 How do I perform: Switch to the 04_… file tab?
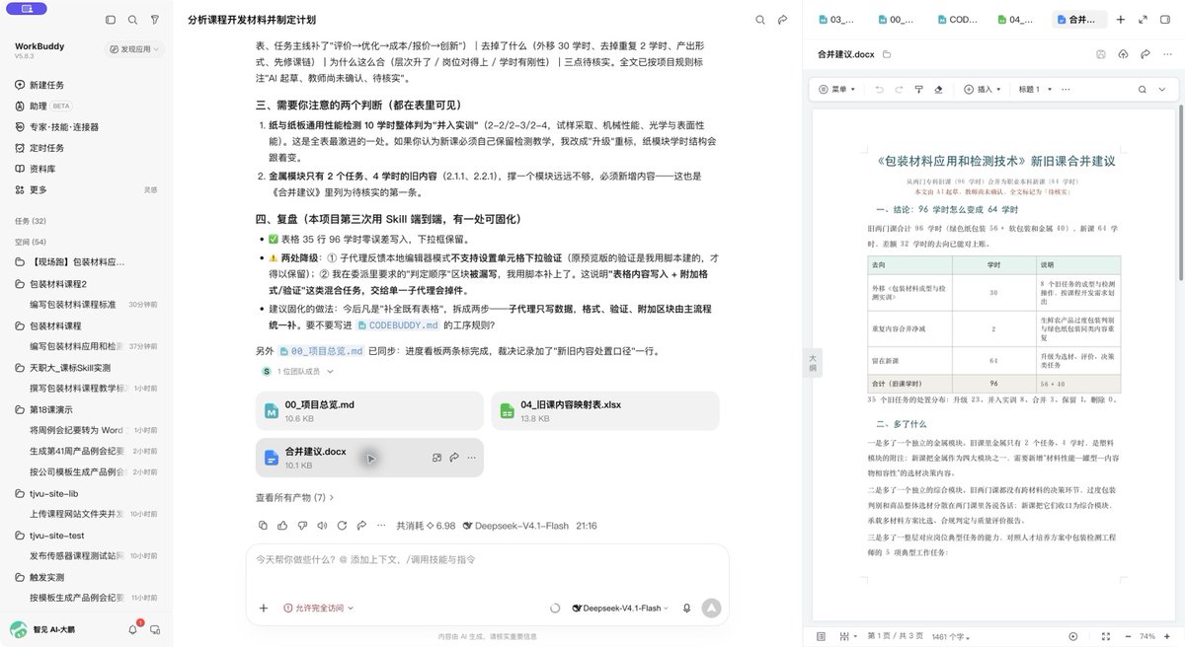(1017, 20)
